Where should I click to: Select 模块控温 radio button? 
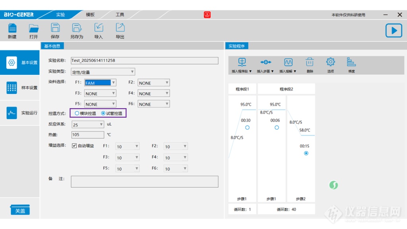(x=77, y=113)
